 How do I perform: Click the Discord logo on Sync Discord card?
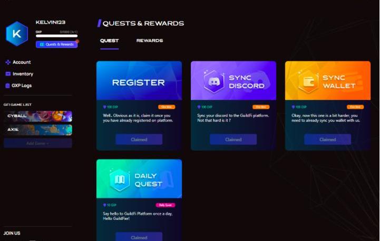214,82
